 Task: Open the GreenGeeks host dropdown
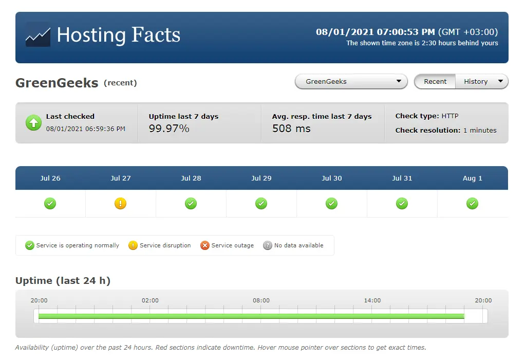(x=351, y=81)
